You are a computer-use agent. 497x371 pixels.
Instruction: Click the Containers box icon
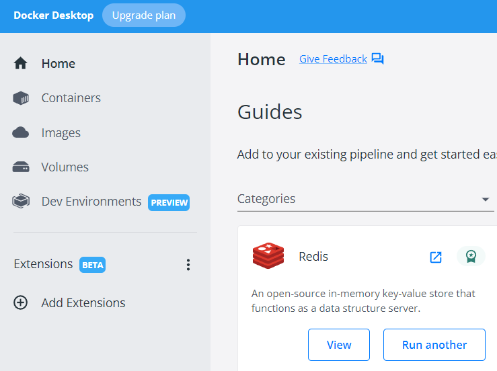point(21,98)
